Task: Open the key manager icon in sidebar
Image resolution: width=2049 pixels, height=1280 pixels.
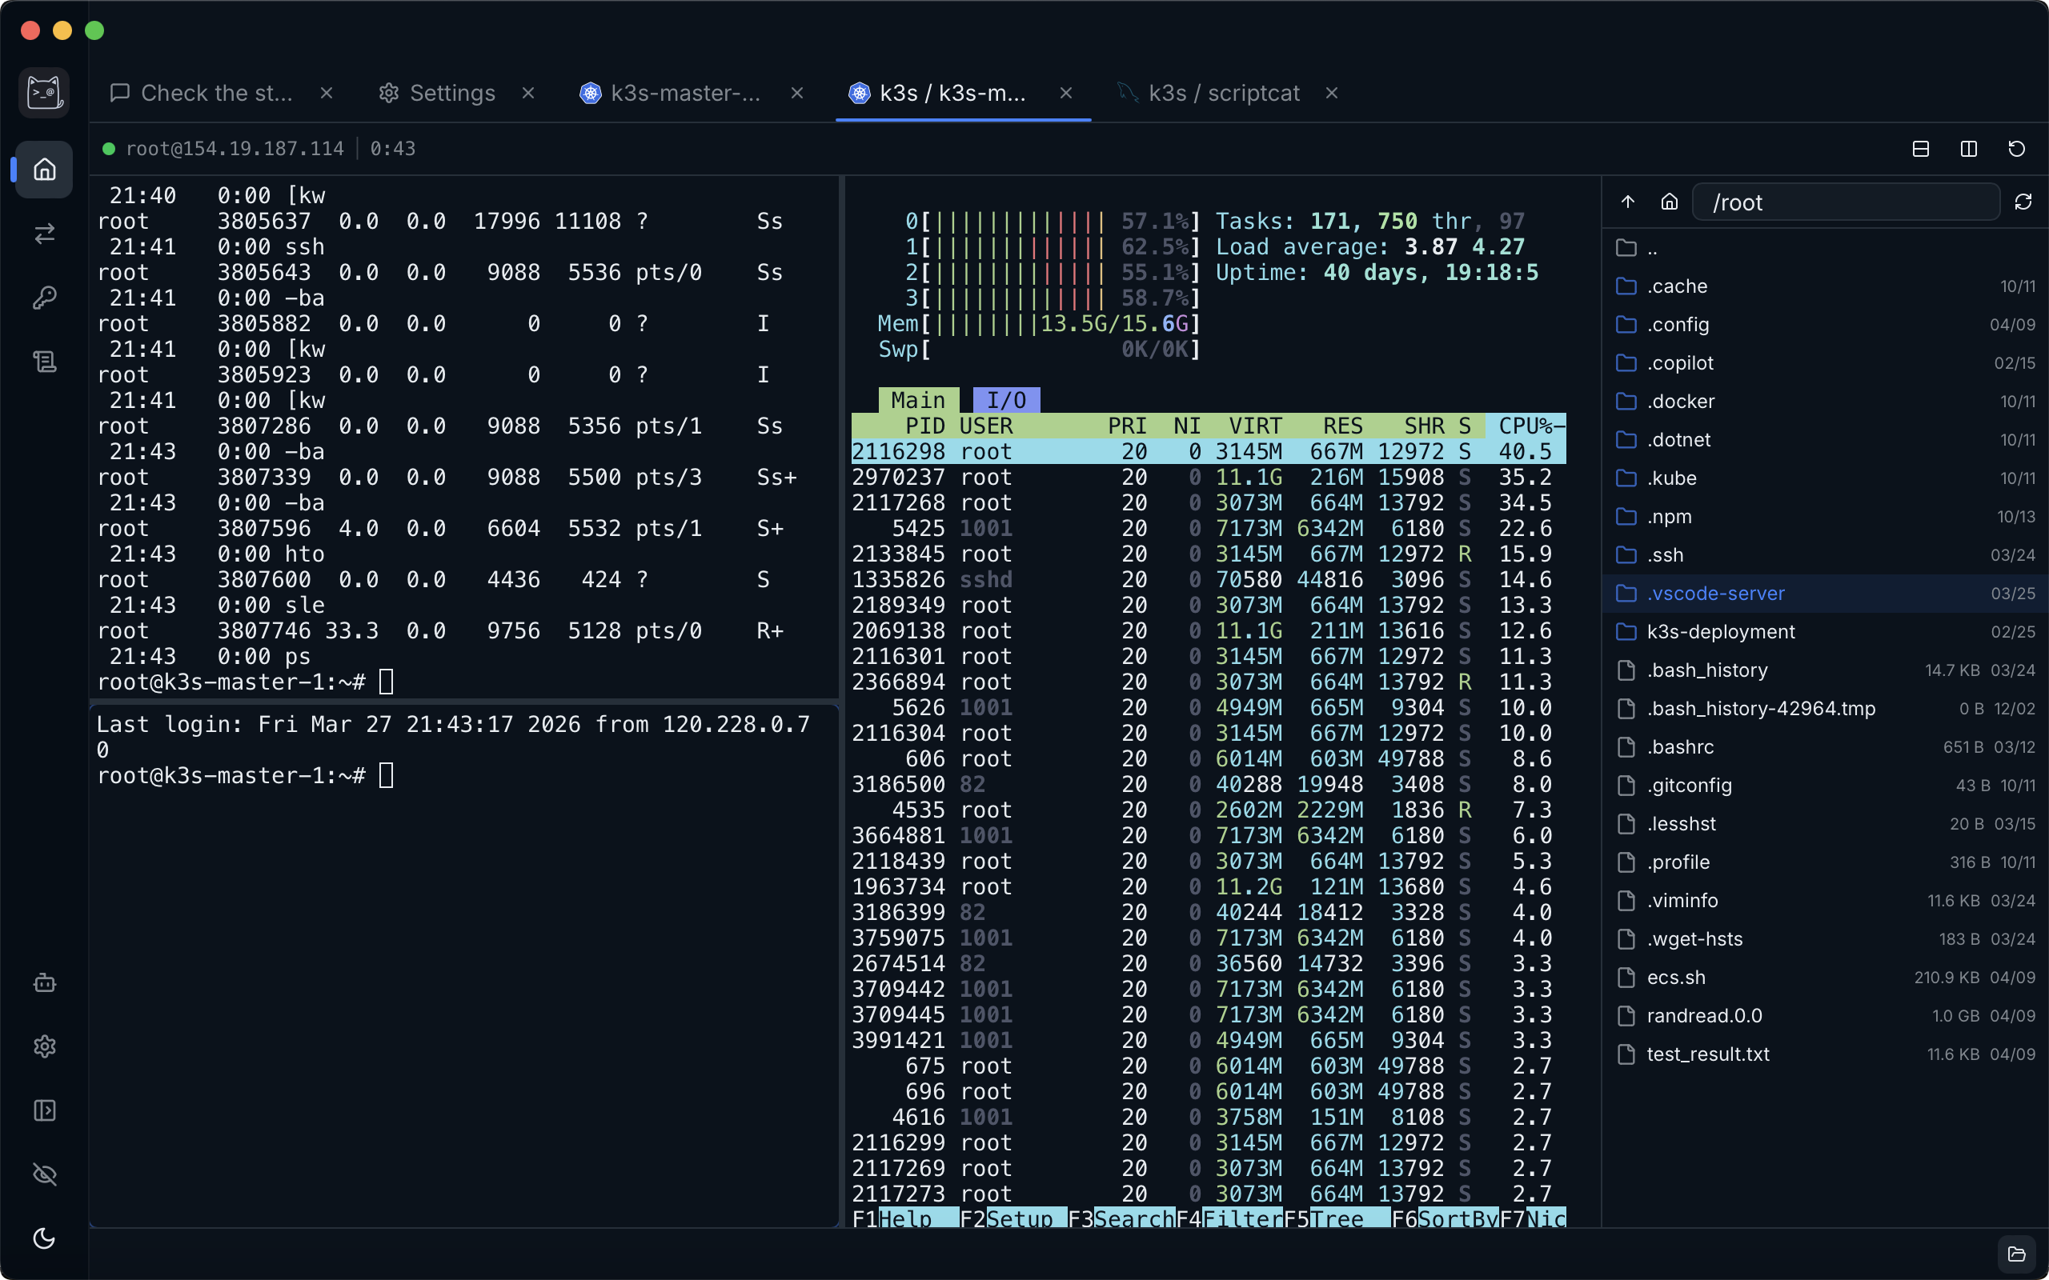Action: [44, 298]
